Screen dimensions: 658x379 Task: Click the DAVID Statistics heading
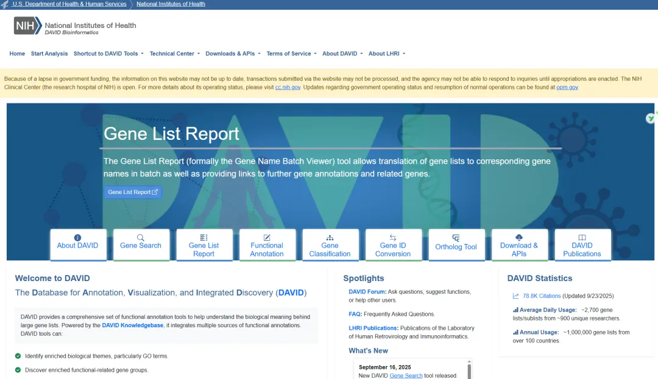(x=540, y=278)
